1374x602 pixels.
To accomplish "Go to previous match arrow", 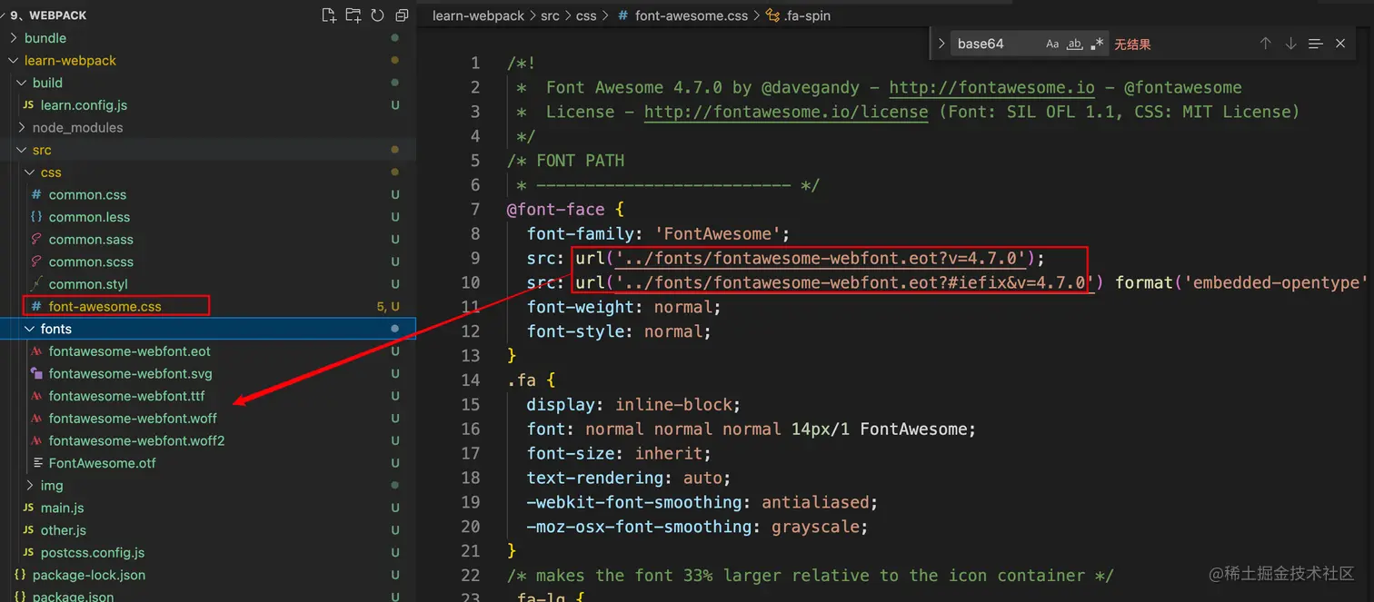I will pyautogui.click(x=1265, y=44).
